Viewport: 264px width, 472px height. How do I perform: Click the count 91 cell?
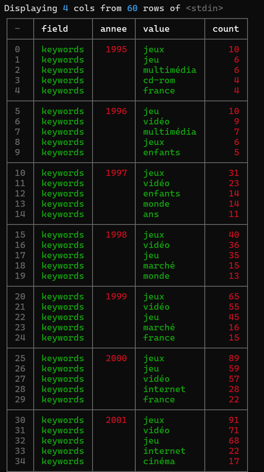point(234,420)
